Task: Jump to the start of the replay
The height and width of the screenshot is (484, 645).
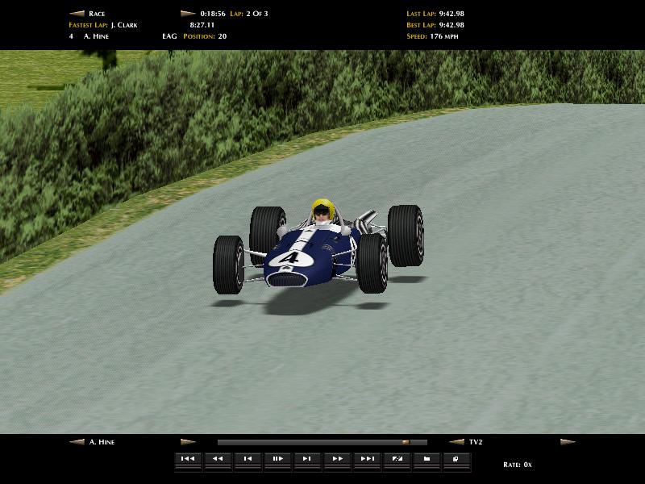Action: [188, 459]
